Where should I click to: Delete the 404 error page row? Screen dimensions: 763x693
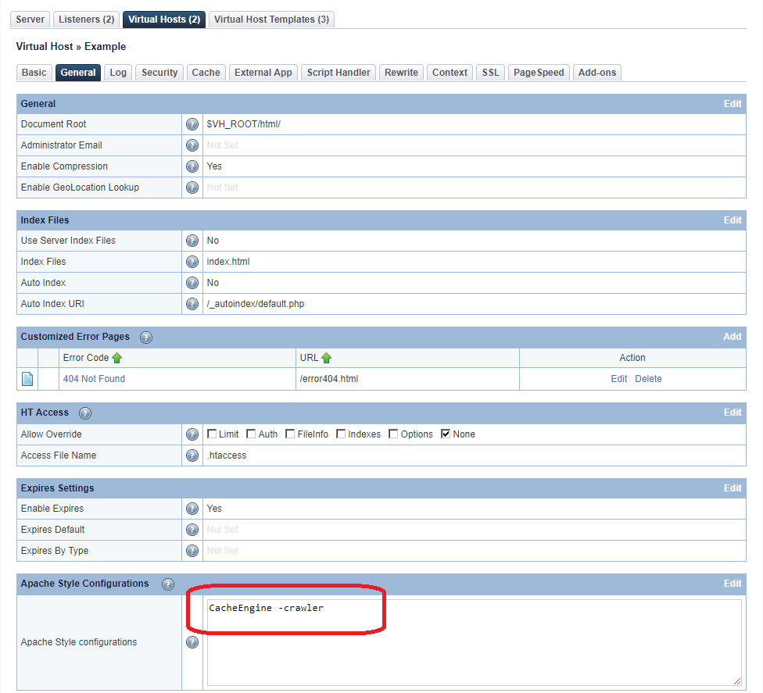click(648, 379)
